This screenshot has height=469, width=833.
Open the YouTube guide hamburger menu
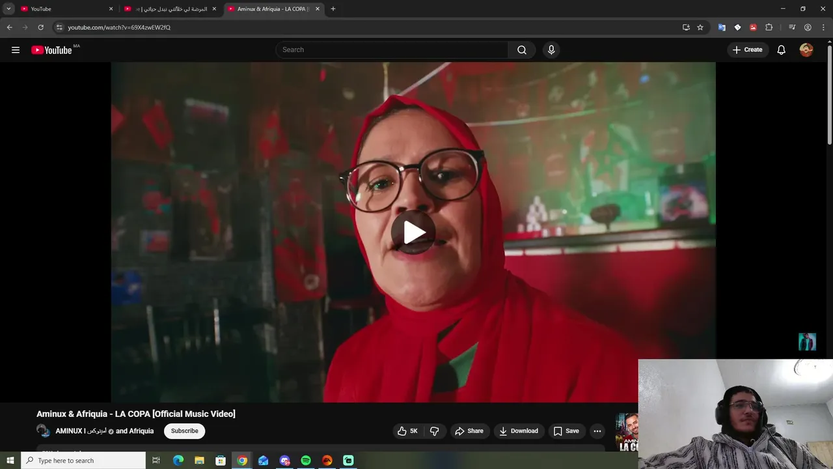click(16, 50)
